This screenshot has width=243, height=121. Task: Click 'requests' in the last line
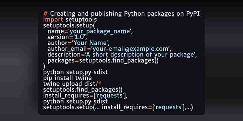169,107
